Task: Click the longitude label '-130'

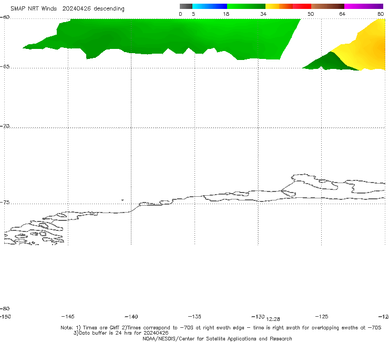Action: 258,317
